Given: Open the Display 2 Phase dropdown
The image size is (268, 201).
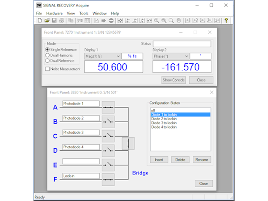Looking at the screenshot, I should click(171, 56).
